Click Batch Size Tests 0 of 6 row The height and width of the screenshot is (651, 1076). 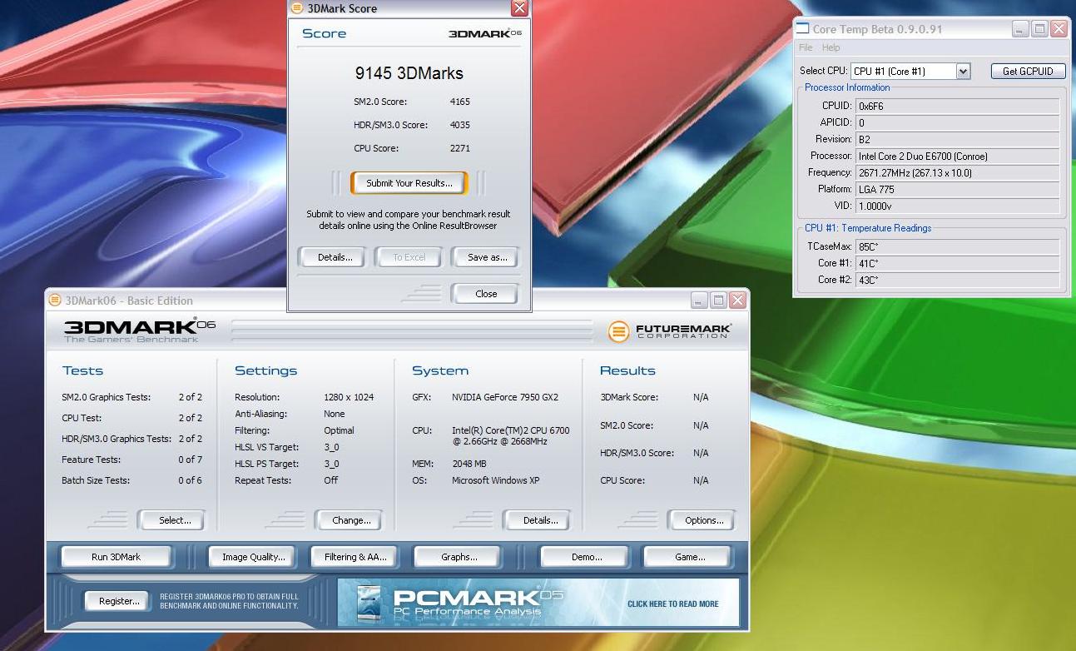coord(131,480)
